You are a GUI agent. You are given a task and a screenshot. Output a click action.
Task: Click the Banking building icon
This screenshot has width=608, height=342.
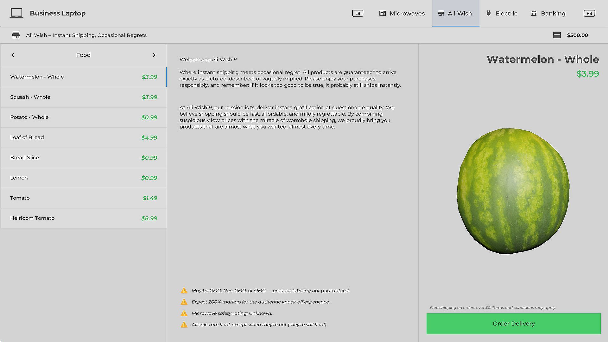534,13
